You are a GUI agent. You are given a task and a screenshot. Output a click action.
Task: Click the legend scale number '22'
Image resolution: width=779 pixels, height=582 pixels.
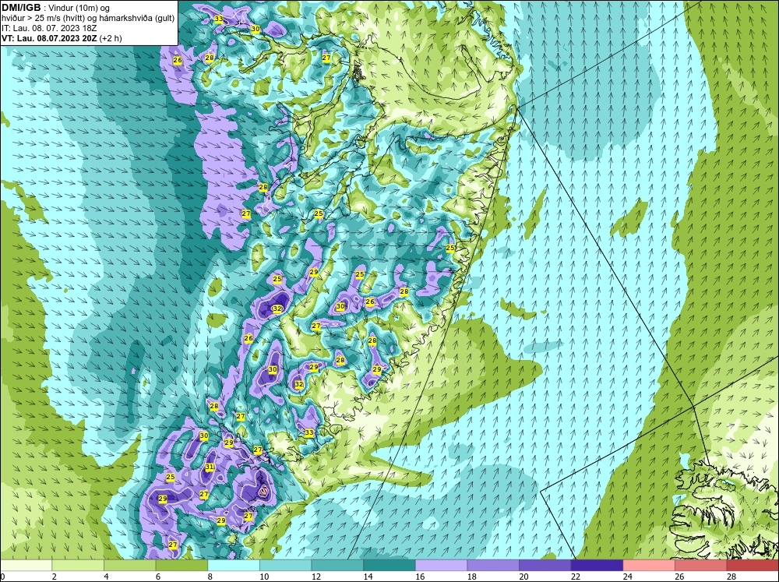tap(576, 577)
